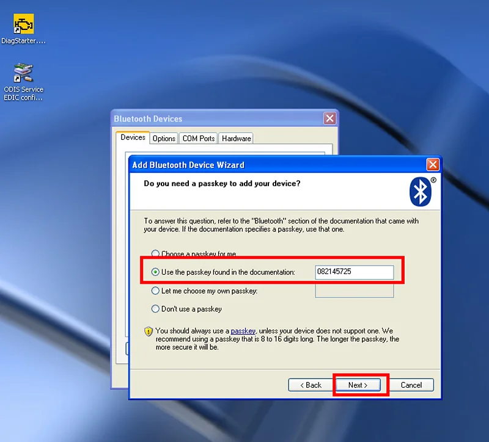Viewport: 489px width, 442px height.
Task: Open Options tab in Bluetooth Devices window
Action: click(x=164, y=139)
